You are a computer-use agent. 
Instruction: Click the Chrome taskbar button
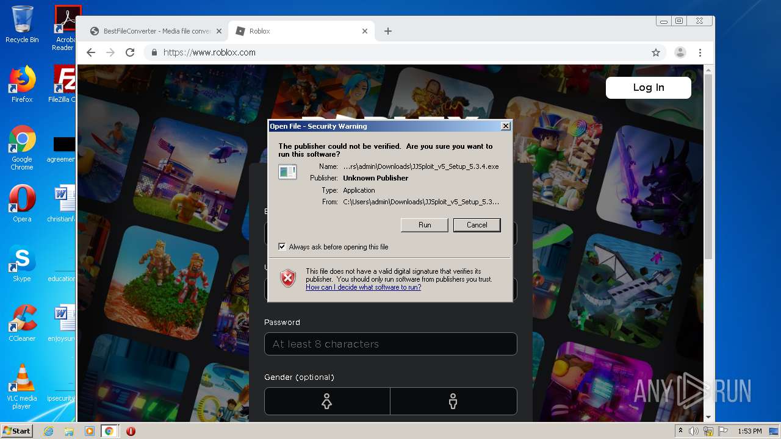pos(109,431)
